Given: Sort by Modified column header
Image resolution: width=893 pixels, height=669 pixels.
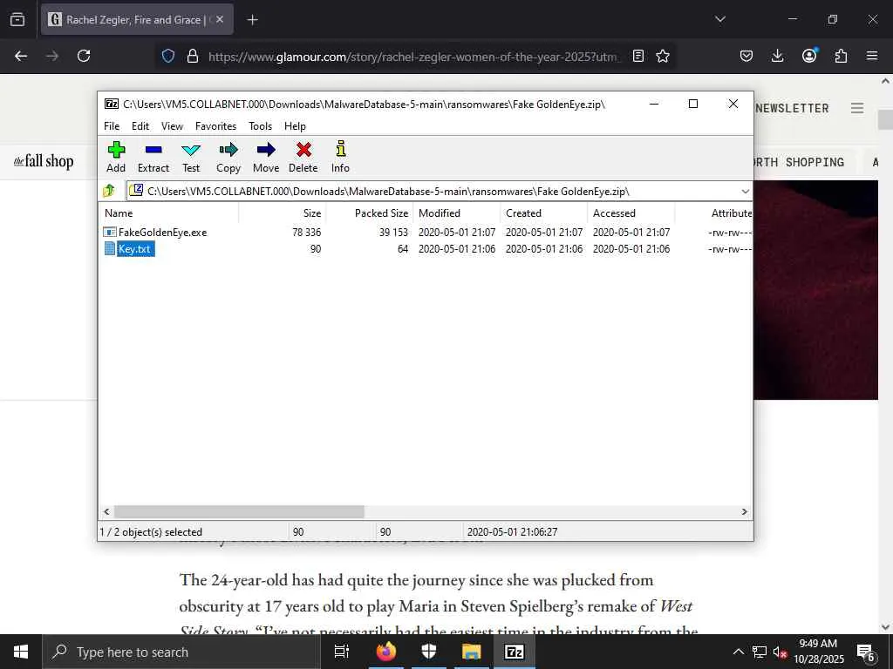Looking at the screenshot, I should coord(457,213).
